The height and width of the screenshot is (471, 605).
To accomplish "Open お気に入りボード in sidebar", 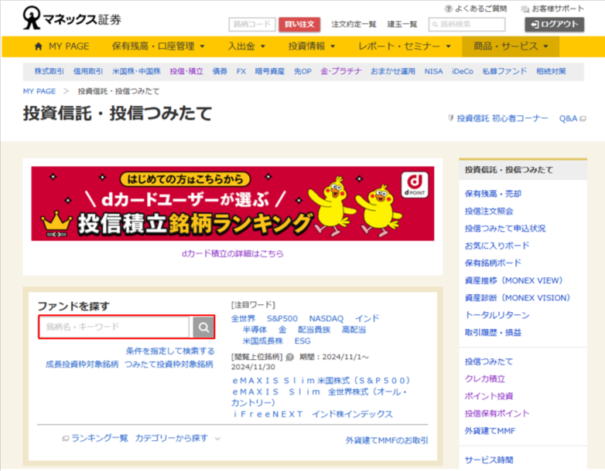I will click(497, 246).
